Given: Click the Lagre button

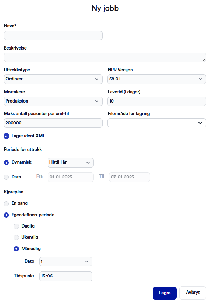Looking at the screenshot, I should [165, 293].
